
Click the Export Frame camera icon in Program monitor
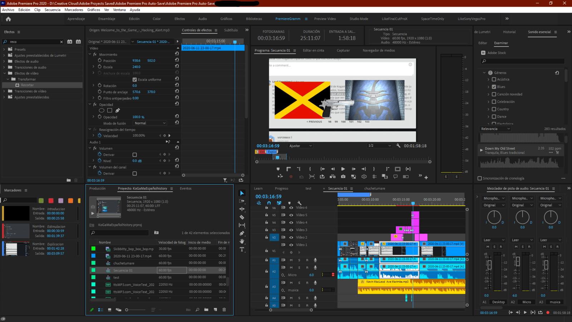344,176
